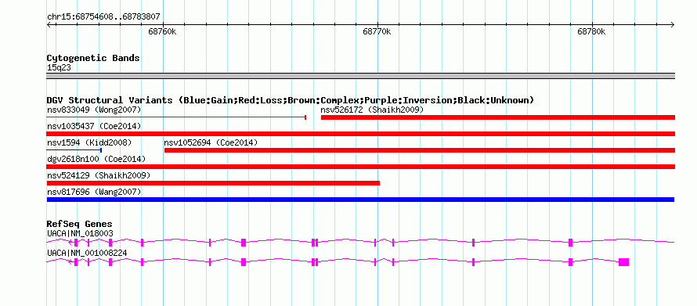
Task: Open gene label UACA|NM_018003
Action: click(80, 233)
